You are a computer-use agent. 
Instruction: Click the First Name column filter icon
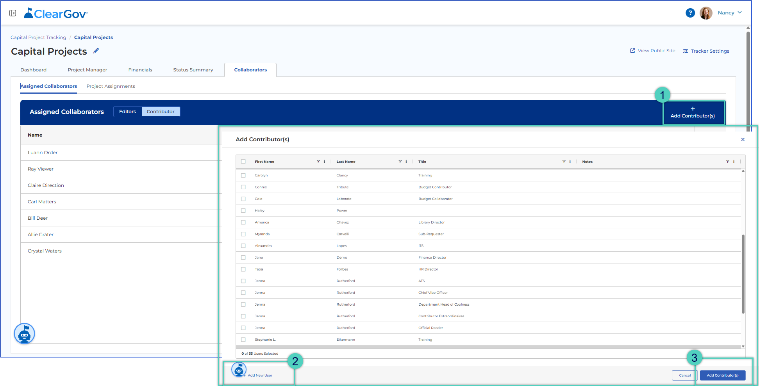pos(318,162)
